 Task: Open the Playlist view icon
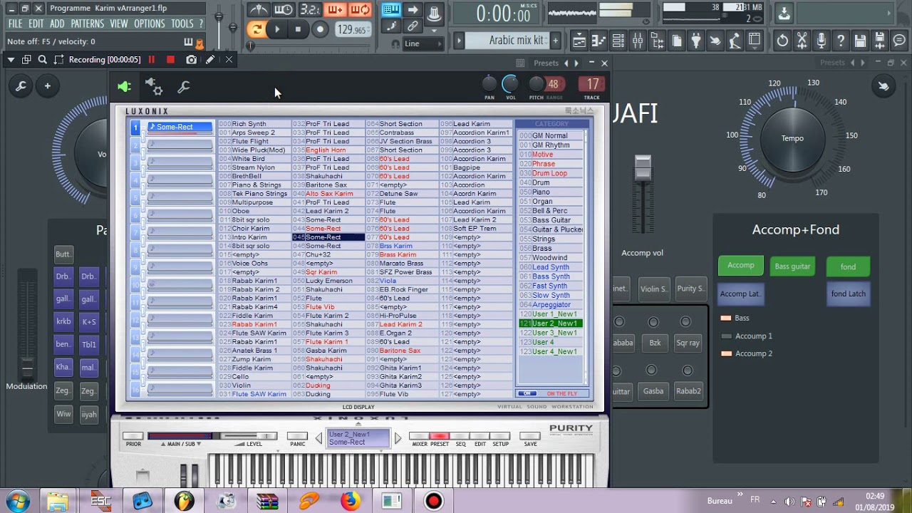(579, 41)
